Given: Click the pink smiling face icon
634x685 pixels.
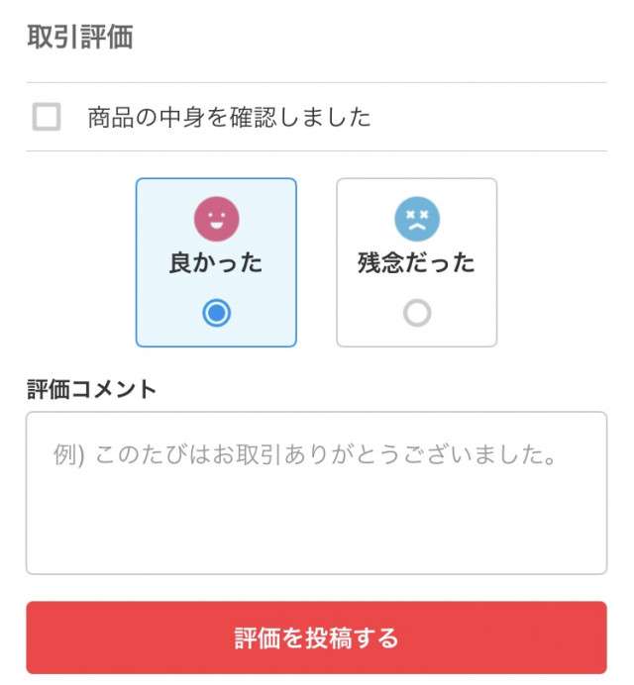Looking at the screenshot, I should click(x=216, y=219).
